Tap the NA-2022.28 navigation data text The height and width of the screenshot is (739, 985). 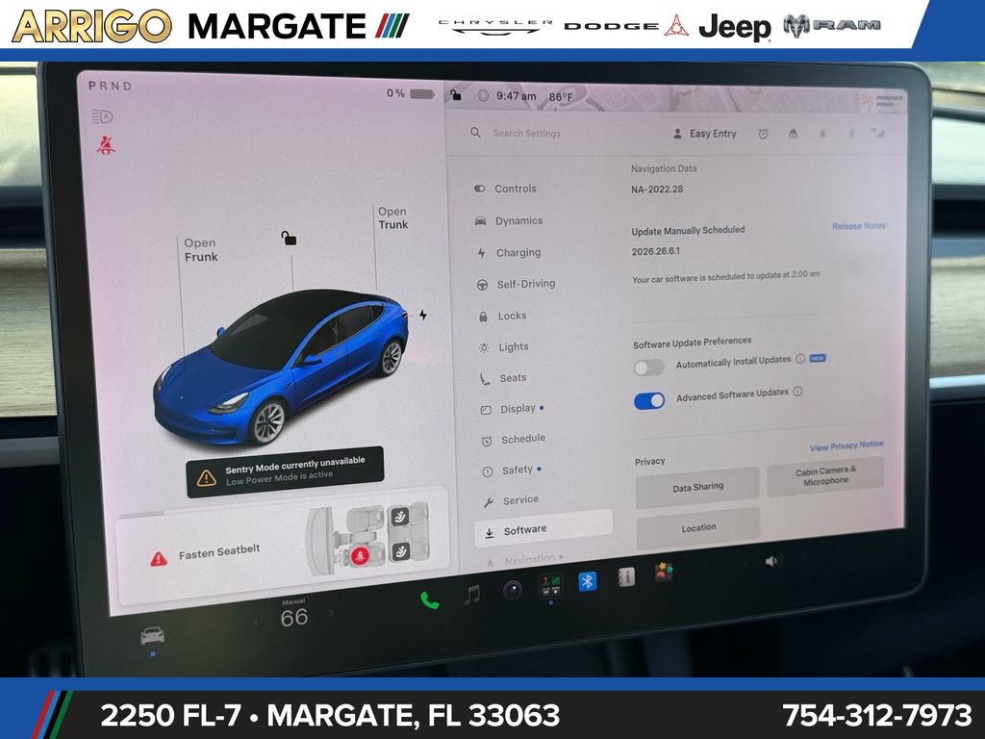[656, 190]
